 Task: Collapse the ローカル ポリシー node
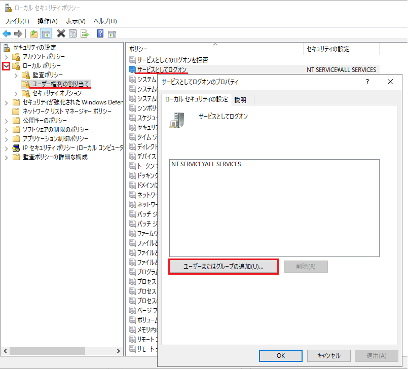(x=6, y=66)
